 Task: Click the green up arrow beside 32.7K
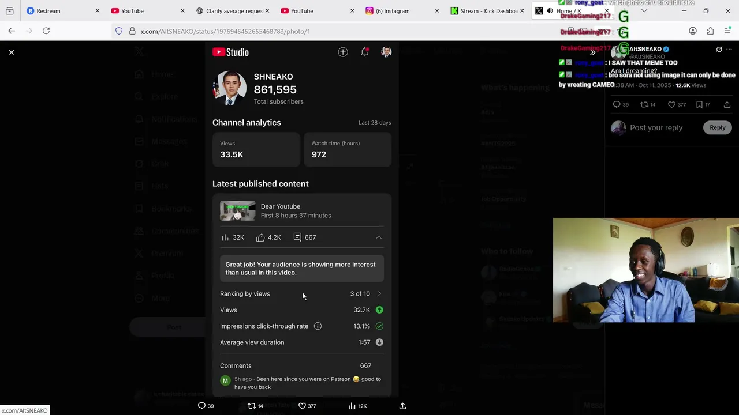[x=379, y=310]
